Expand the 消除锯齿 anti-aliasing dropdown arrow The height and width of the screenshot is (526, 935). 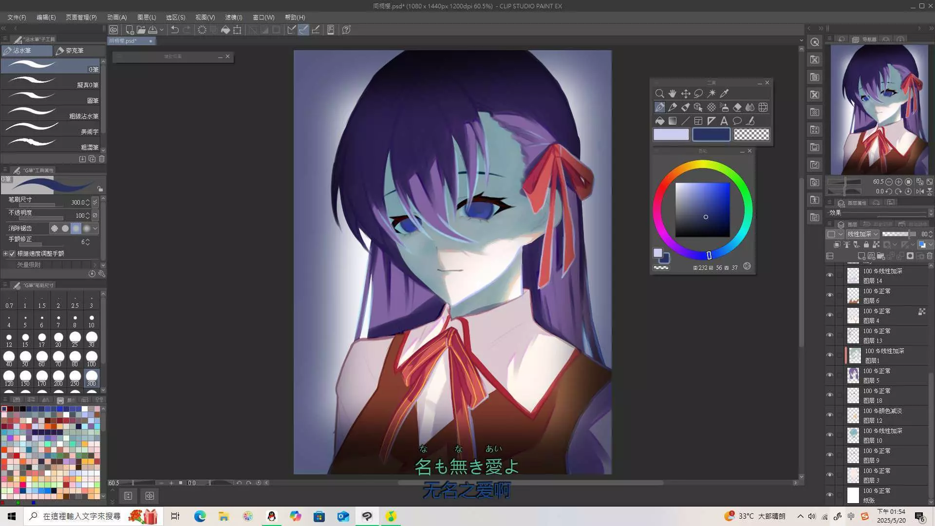point(95,228)
